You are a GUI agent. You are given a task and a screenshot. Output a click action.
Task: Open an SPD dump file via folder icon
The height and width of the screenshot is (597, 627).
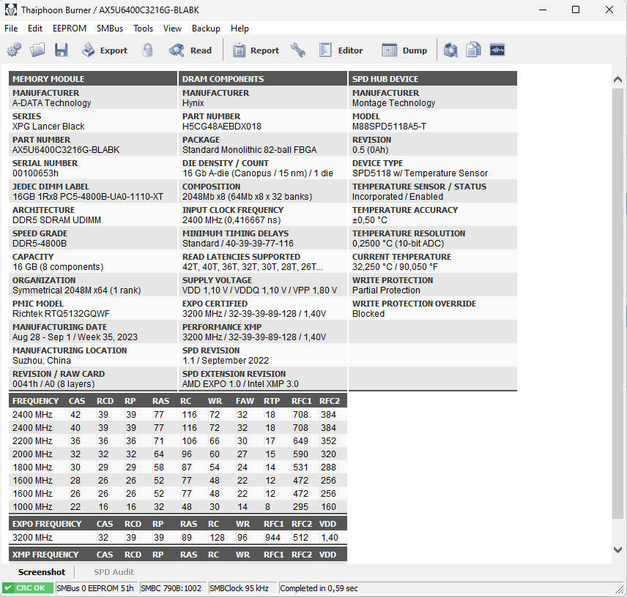click(37, 50)
